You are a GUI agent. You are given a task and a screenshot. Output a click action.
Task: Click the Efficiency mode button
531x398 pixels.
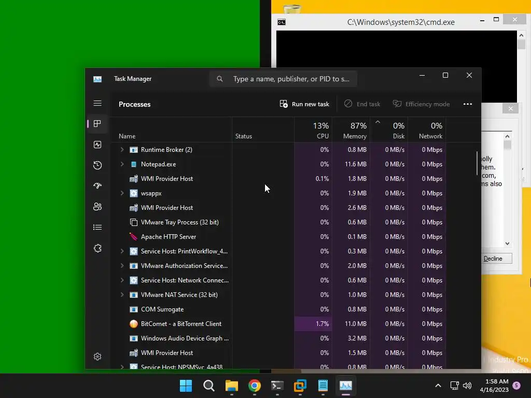coord(421,104)
